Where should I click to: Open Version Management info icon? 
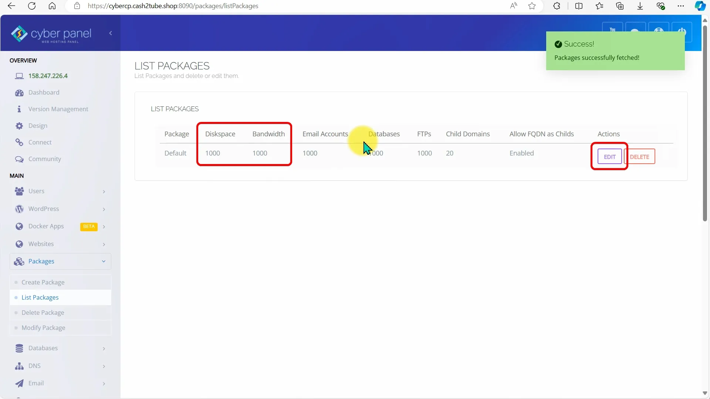point(19,109)
